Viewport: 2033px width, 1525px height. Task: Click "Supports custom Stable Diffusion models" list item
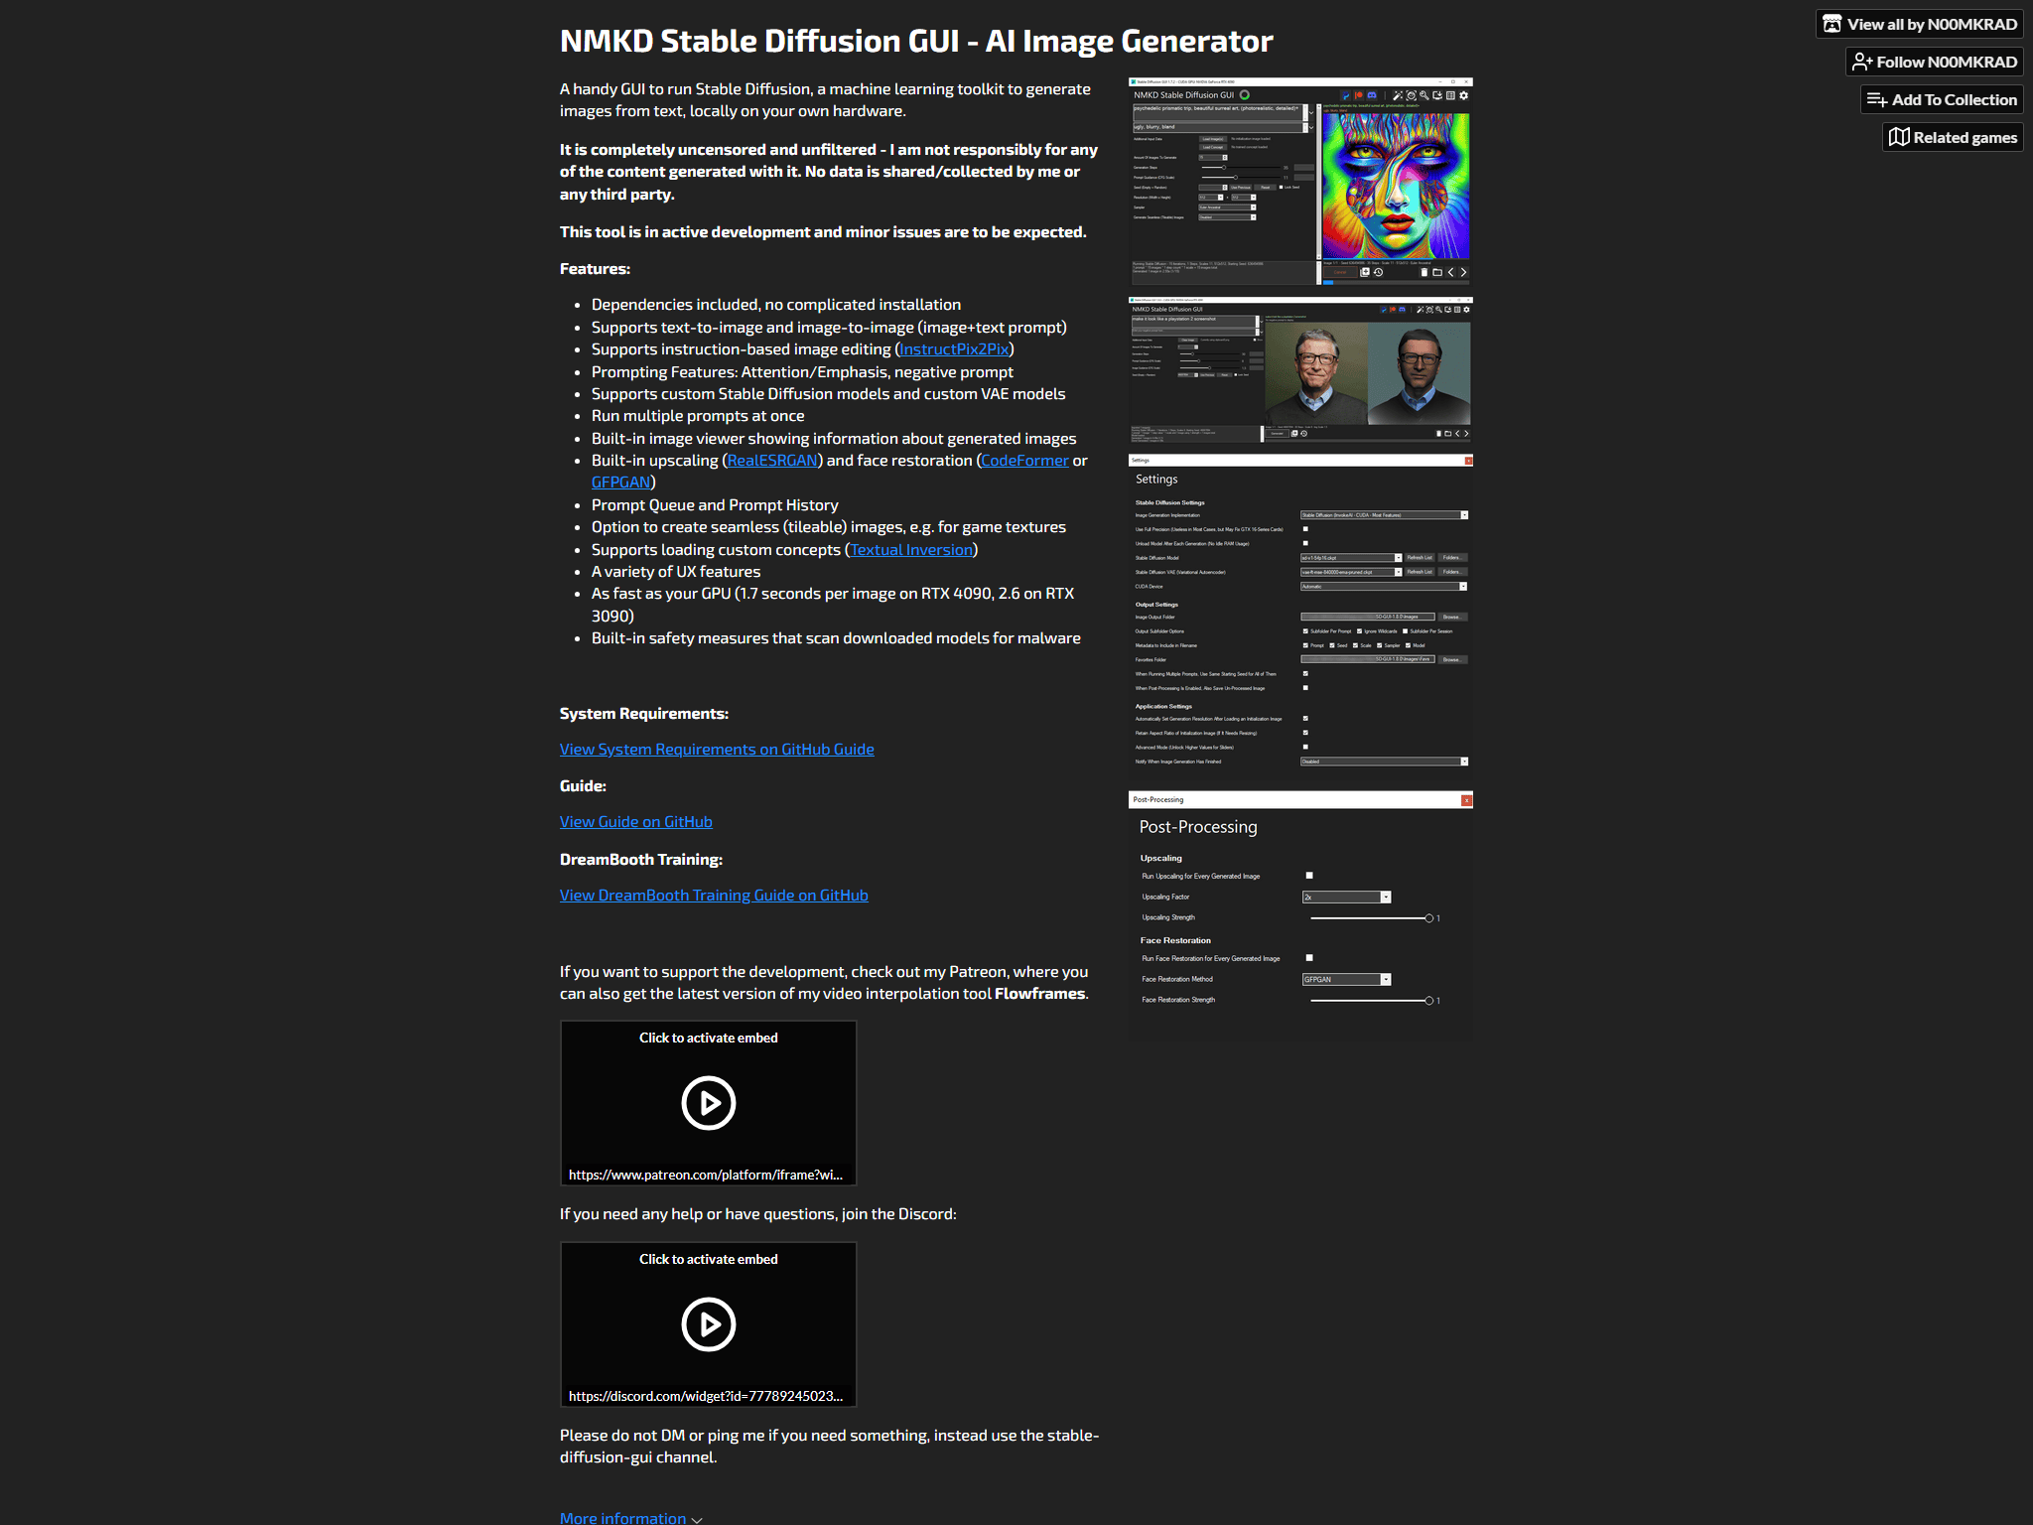click(x=829, y=394)
